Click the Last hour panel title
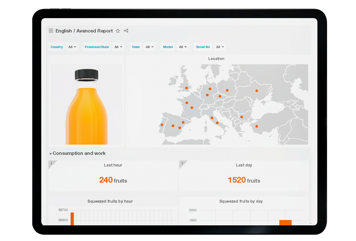This screenshot has height=241, width=356. [113, 165]
